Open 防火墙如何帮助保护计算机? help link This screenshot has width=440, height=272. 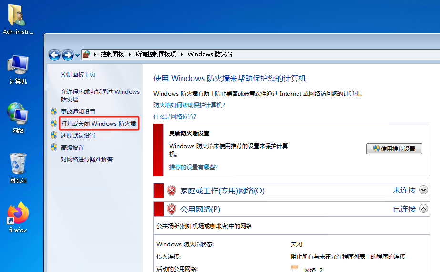[189, 105]
